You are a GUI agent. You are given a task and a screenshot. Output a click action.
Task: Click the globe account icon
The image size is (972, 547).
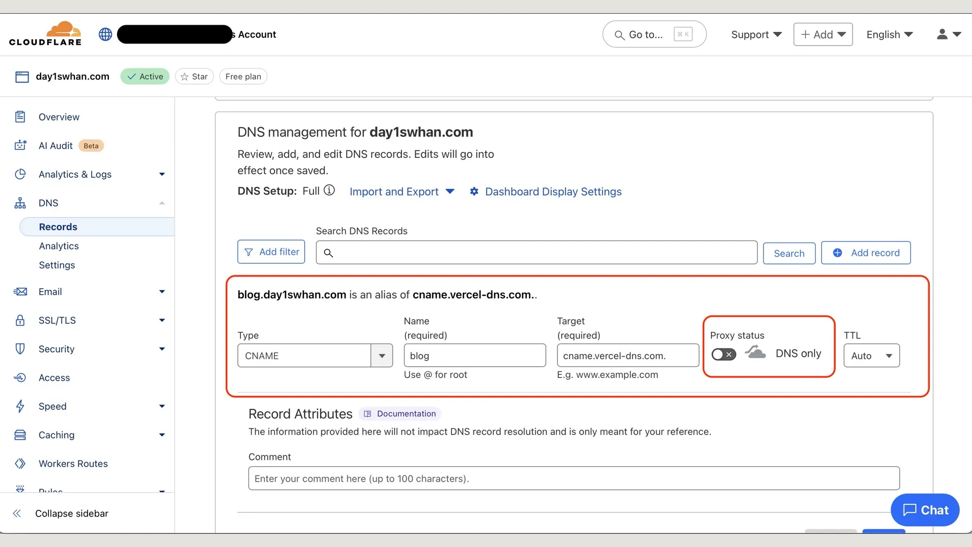(x=105, y=34)
